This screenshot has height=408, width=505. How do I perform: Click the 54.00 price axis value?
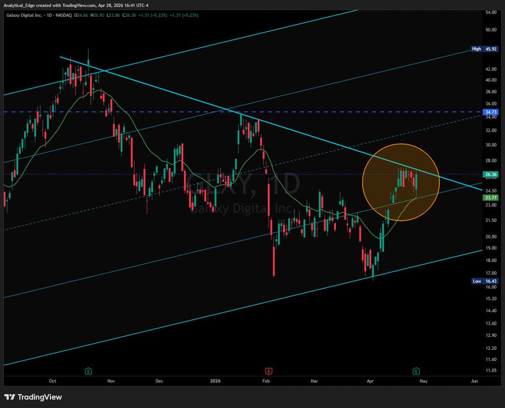[x=491, y=13]
